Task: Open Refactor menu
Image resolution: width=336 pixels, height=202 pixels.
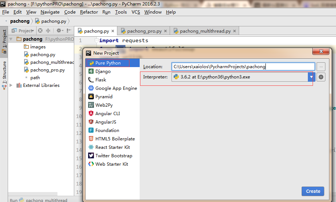Action: pos(89,12)
